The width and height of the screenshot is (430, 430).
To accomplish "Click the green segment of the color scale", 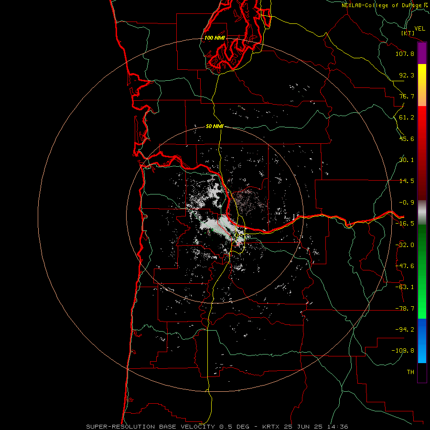I will 422,271.
